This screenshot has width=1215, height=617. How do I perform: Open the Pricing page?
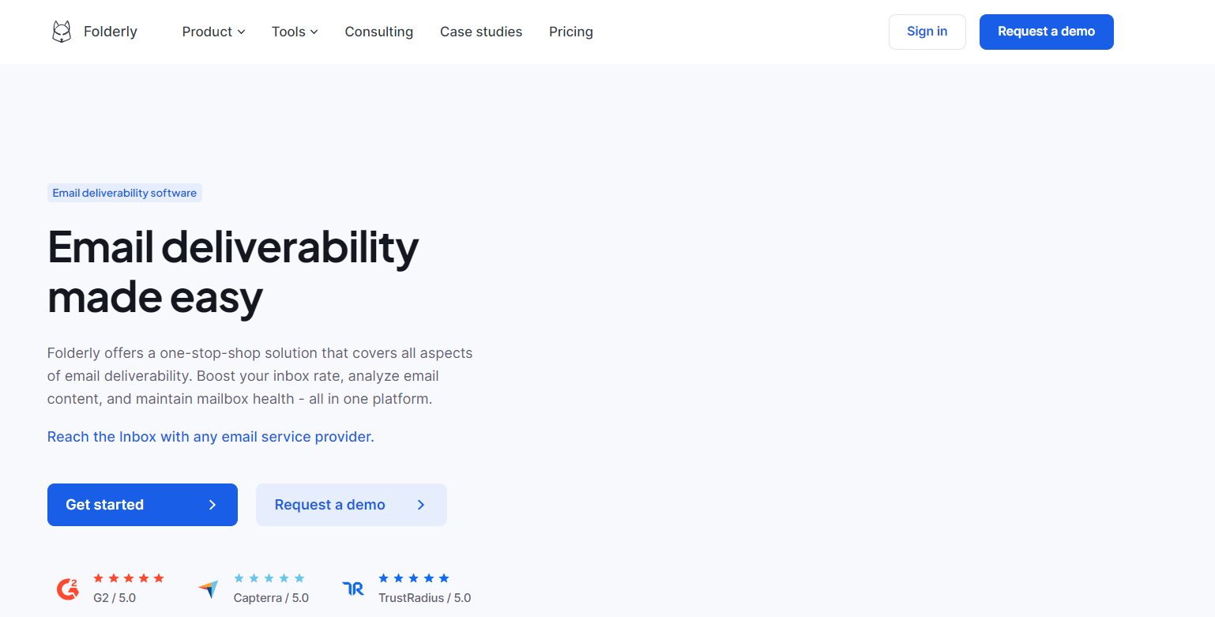[x=571, y=32]
